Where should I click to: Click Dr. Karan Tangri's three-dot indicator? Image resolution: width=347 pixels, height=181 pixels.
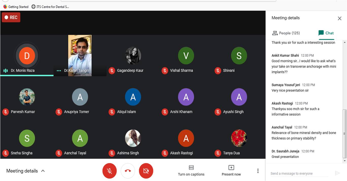(x=59, y=71)
